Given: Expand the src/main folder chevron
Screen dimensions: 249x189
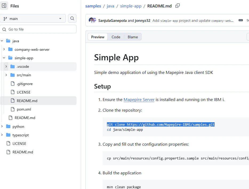Looking at the screenshot, I should point(6,75).
